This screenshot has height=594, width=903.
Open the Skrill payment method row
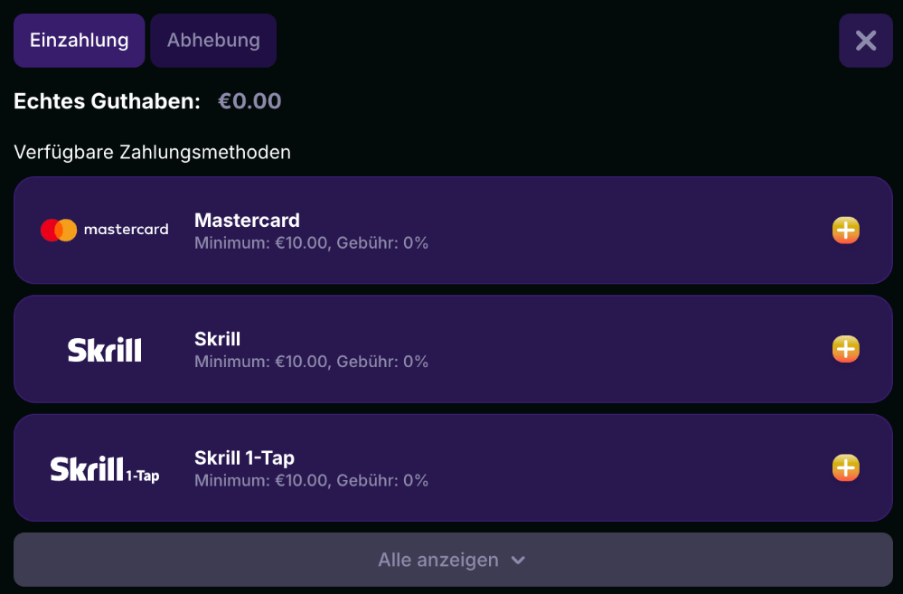[x=452, y=349]
